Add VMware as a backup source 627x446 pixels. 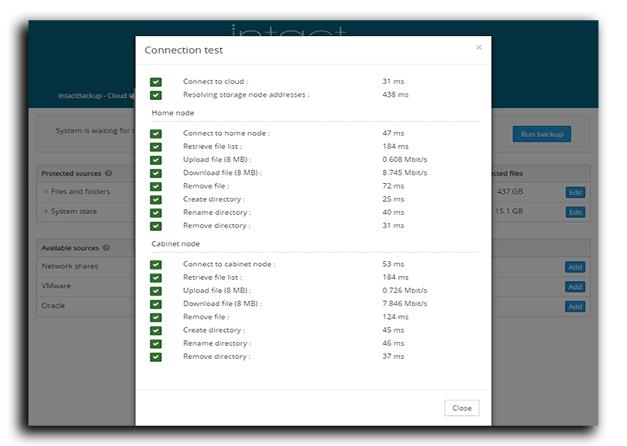(575, 287)
